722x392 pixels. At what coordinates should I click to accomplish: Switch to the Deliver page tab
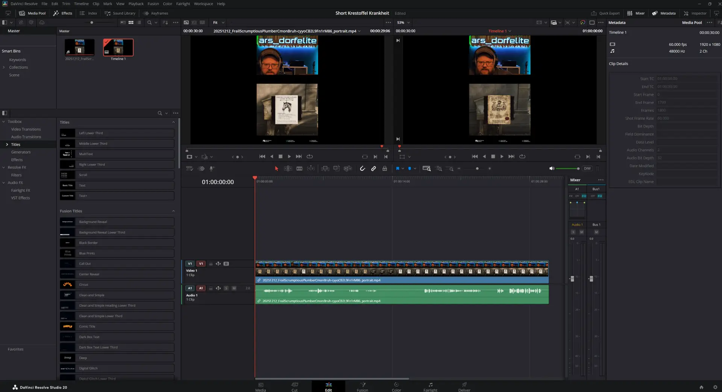point(464,387)
